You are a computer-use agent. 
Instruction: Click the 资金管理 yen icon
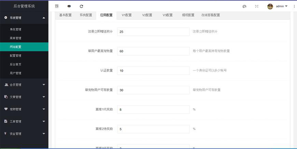5,133
